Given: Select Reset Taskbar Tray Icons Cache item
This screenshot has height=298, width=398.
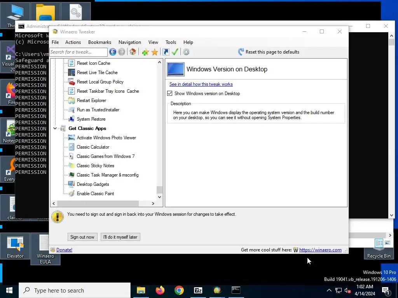Looking at the screenshot, I should 108,91.
